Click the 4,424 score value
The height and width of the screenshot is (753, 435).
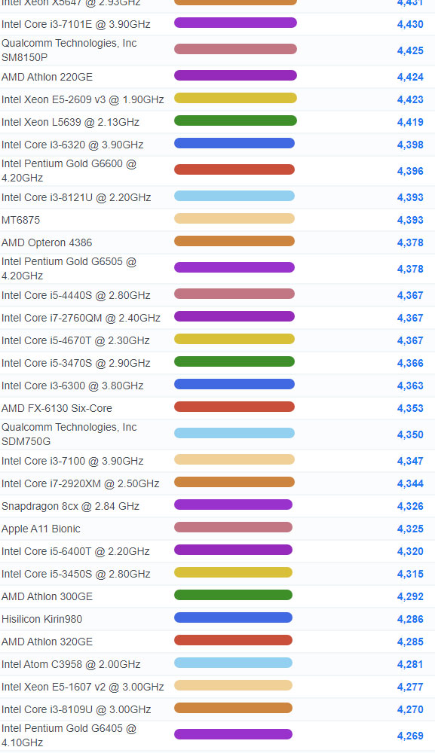410,78
